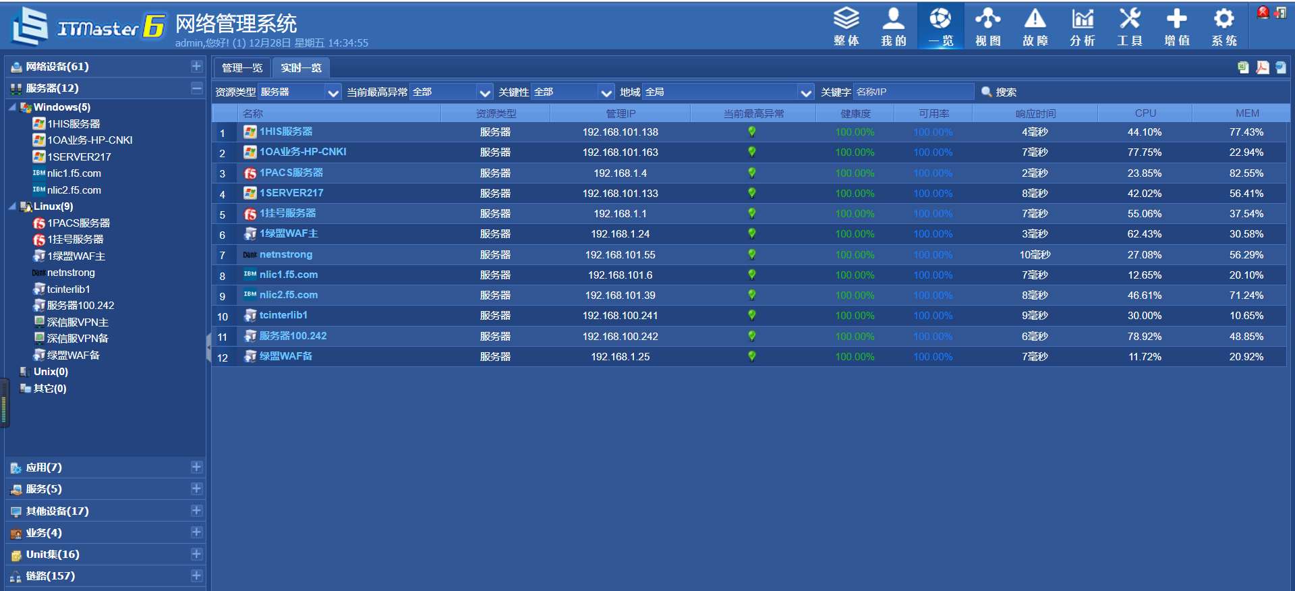Click the 名称/IP keyword input field
This screenshot has height=591, width=1295.
[x=913, y=92]
